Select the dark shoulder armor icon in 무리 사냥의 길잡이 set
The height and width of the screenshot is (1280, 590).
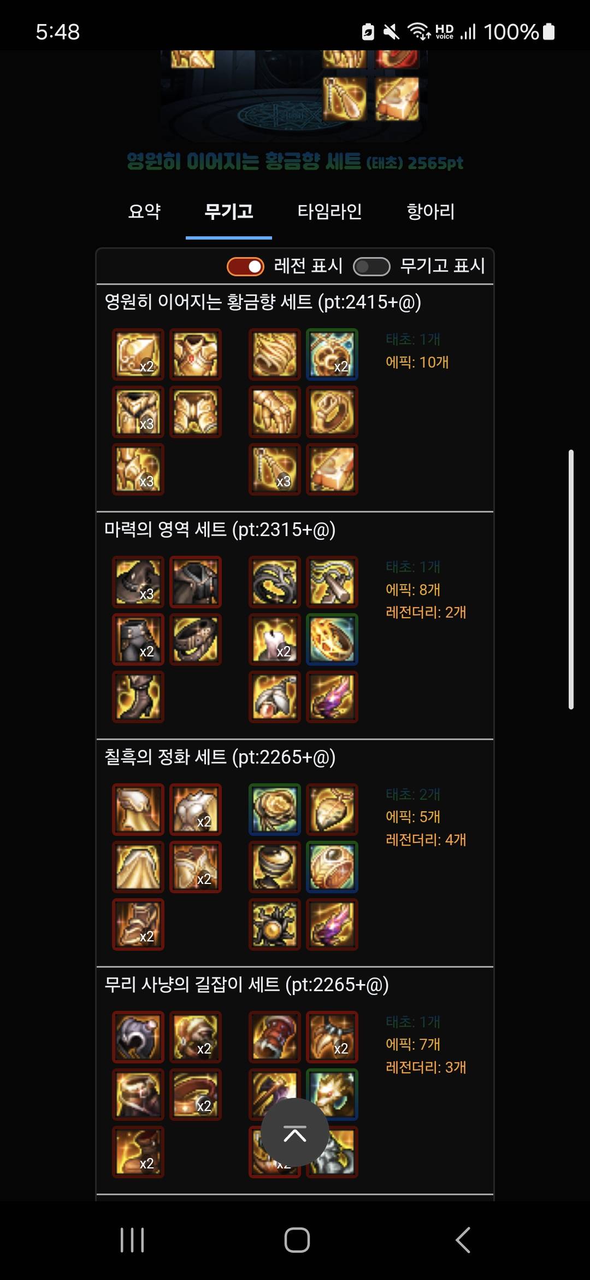click(138, 1037)
